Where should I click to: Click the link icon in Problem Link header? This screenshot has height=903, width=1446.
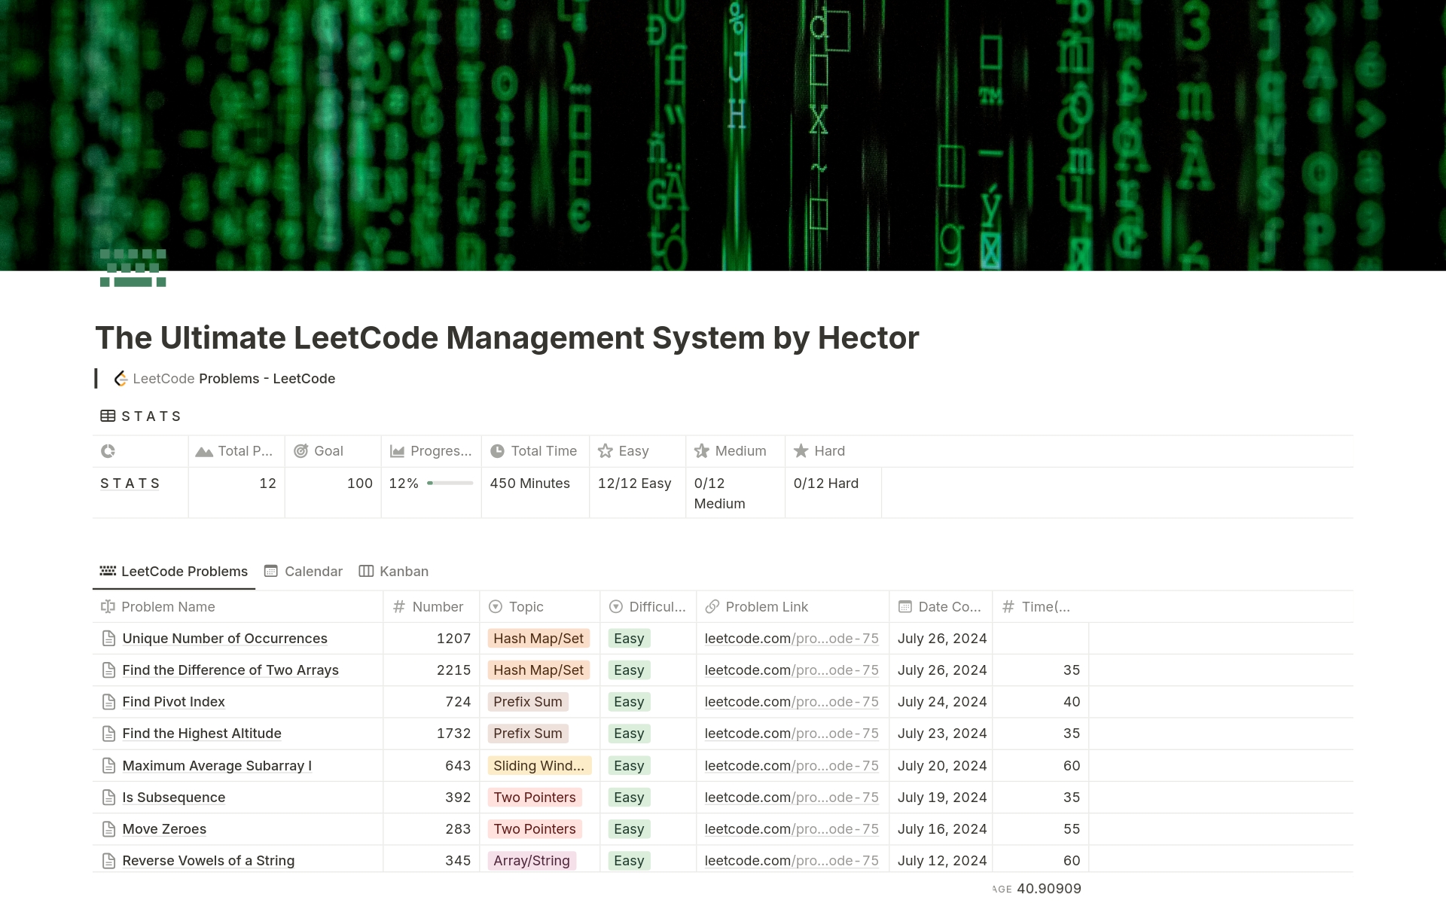point(712,607)
